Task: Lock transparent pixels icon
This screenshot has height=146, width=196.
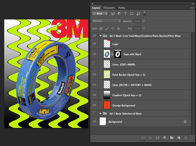Action: [x=101, y=29]
